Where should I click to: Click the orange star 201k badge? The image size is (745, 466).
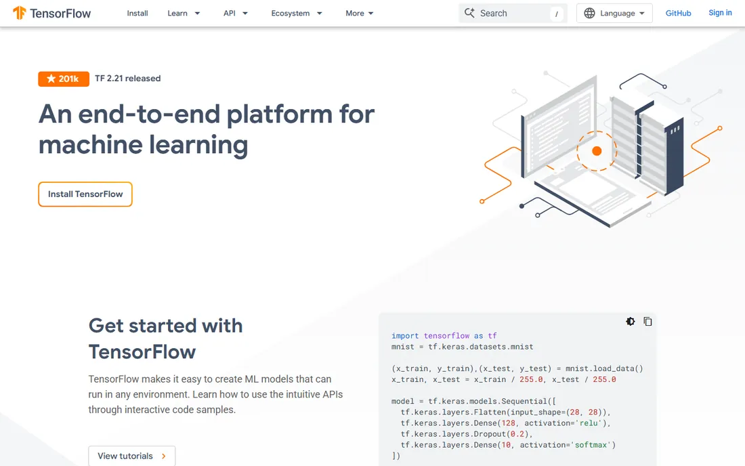(x=64, y=79)
